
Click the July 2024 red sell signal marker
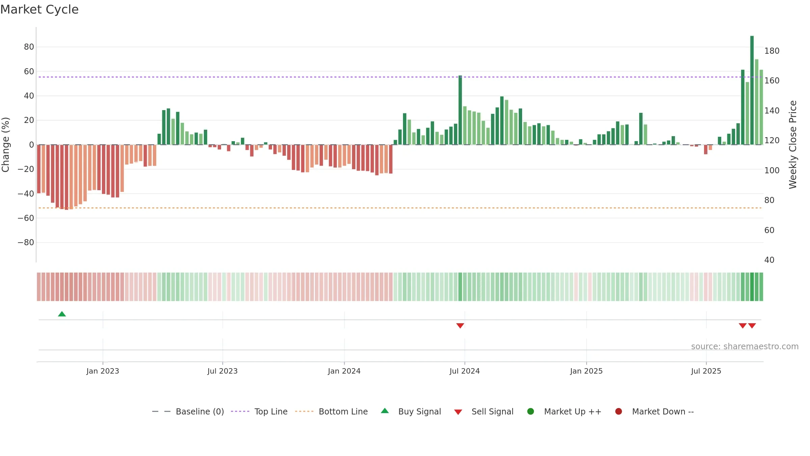(460, 326)
